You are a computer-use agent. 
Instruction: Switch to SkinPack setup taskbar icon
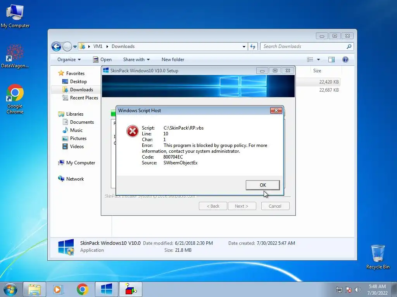click(106, 289)
